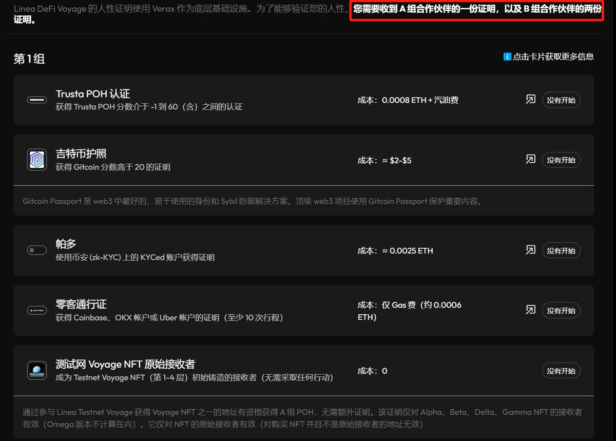616x441 pixels.
Task: Click 没有开始 button on 帕多 row
Action: [561, 251]
